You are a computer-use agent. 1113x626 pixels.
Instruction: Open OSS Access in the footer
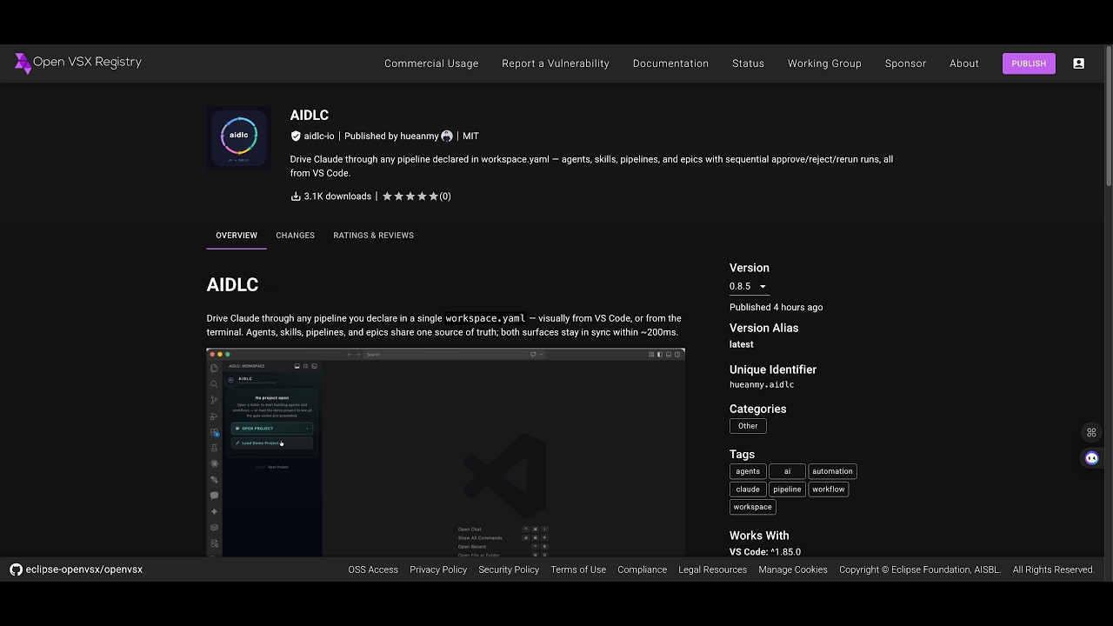click(373, 569)
